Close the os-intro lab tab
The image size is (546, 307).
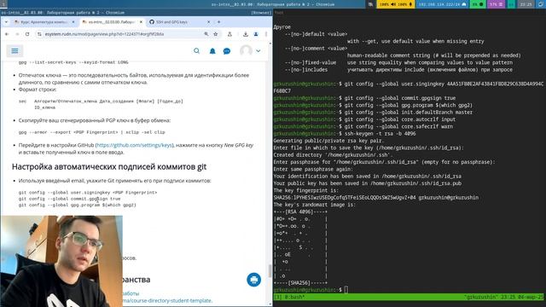141,22
